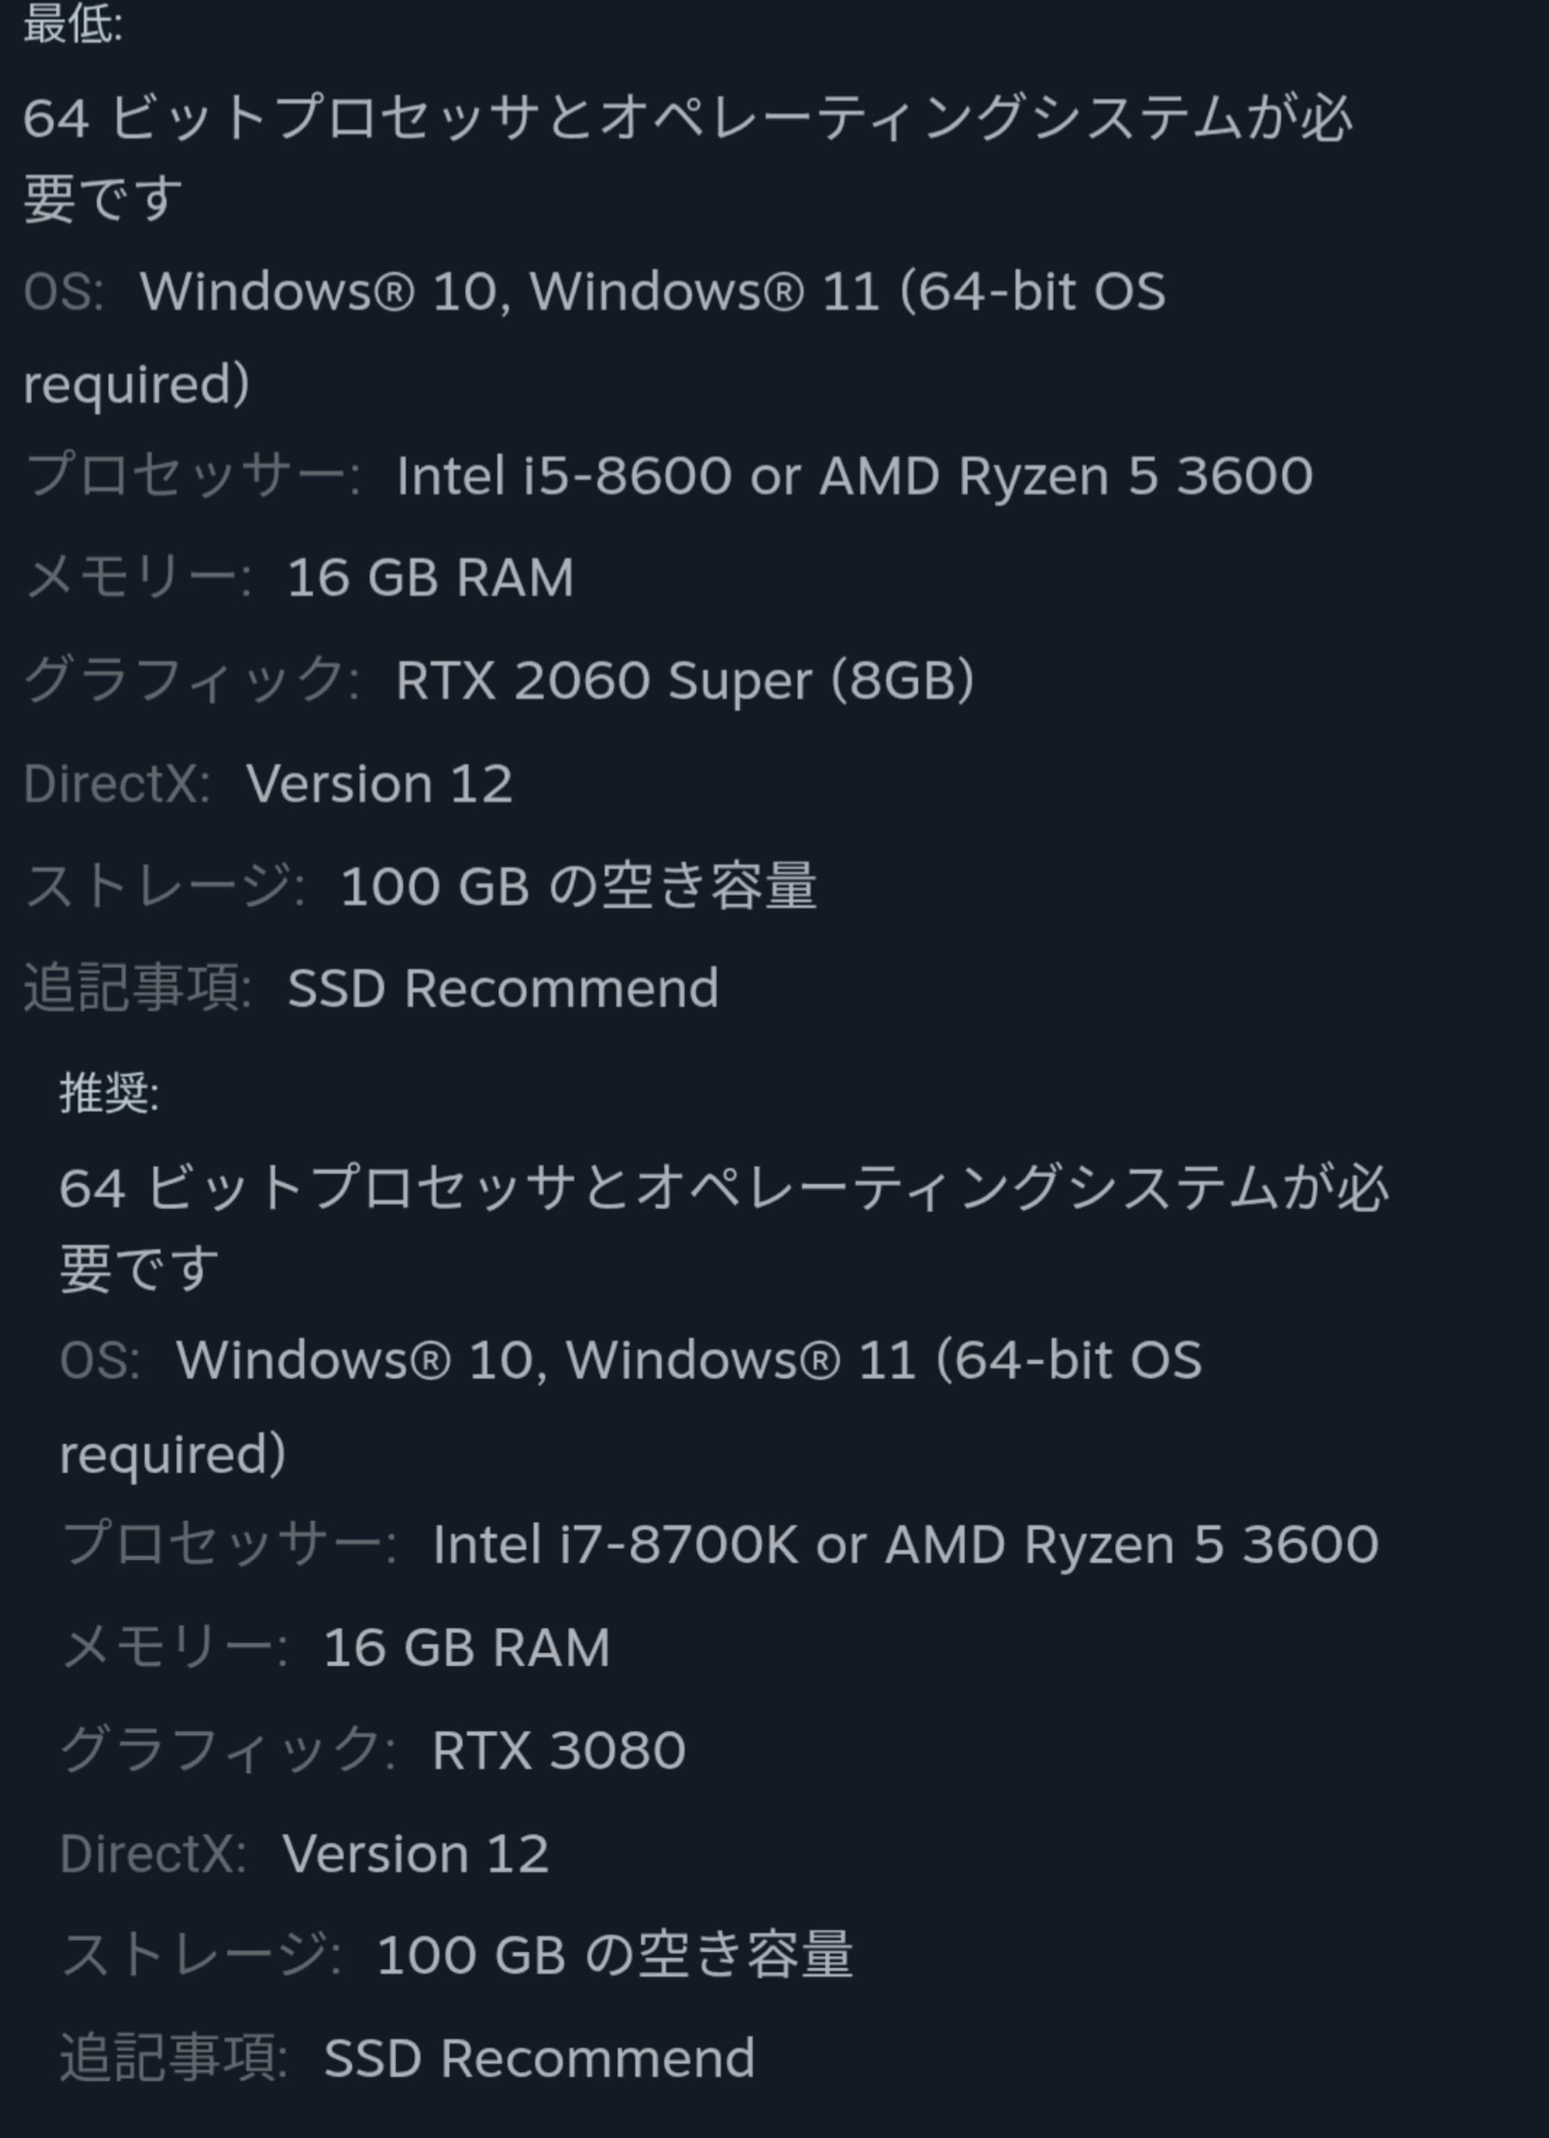
Task: Select Version 12 in recommended section
Action: [415, 1853]
